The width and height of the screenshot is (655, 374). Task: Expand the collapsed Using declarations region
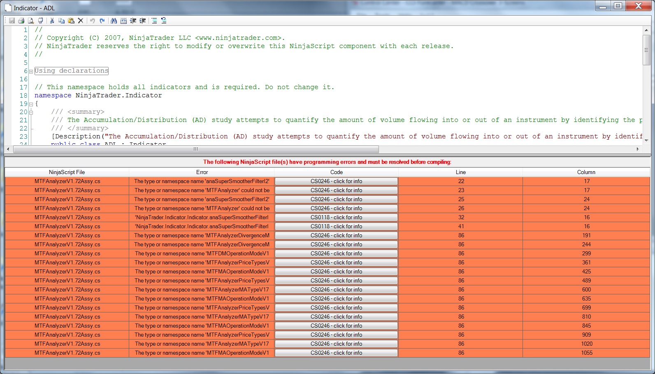click(x=31, y=71)
